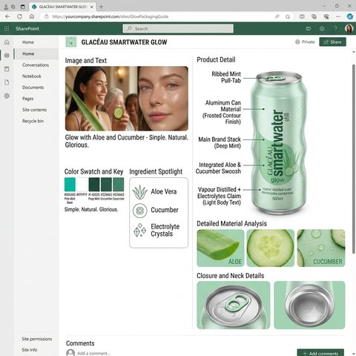Click the Add comments button
This screenshot has height=356, width=356.
point(320,352)
